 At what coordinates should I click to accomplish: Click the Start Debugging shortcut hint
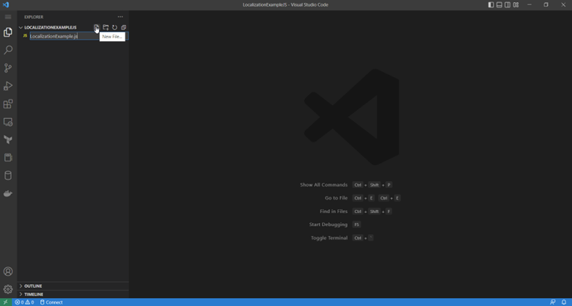[335, 225]
